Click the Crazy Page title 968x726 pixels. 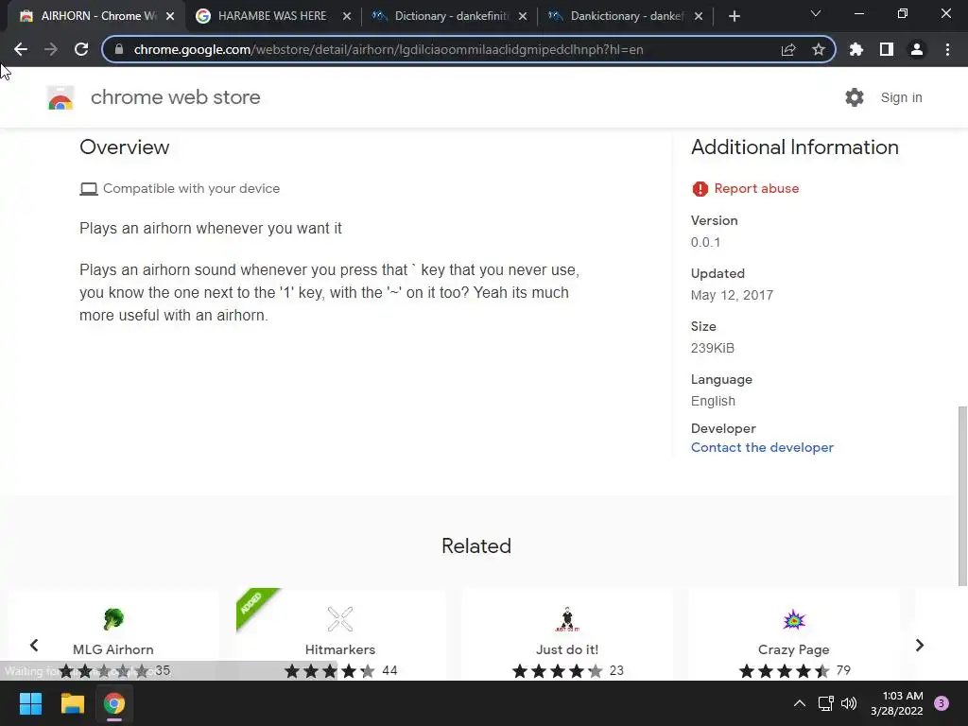(794, 649)
